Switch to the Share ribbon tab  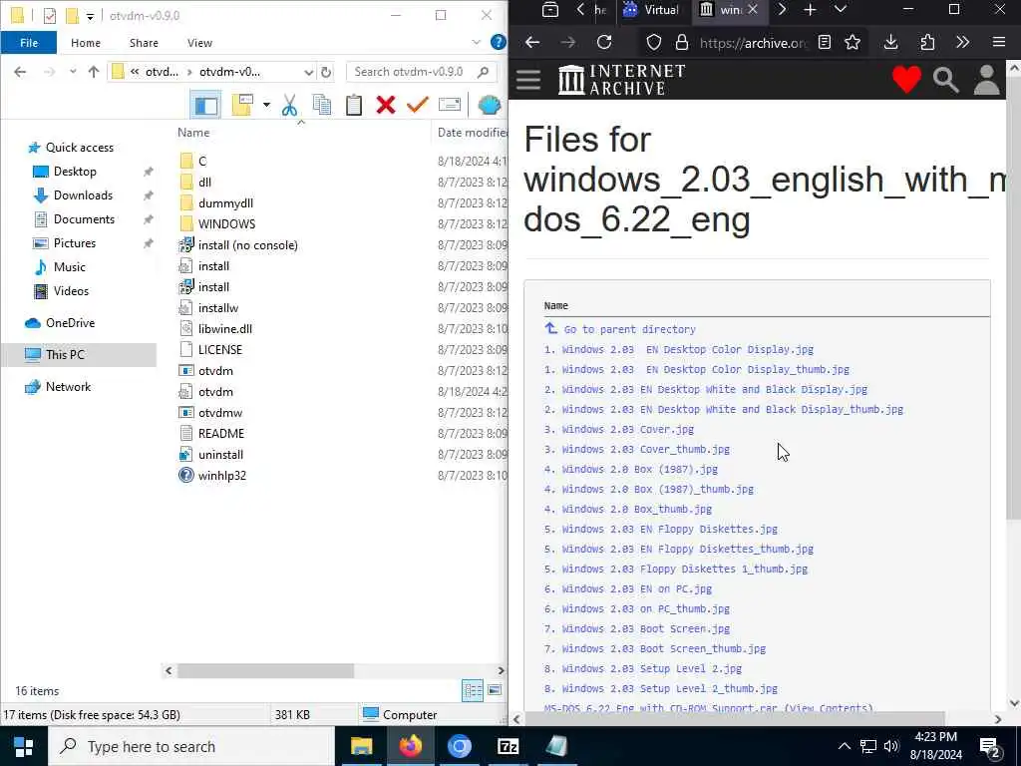click(144, 42)
